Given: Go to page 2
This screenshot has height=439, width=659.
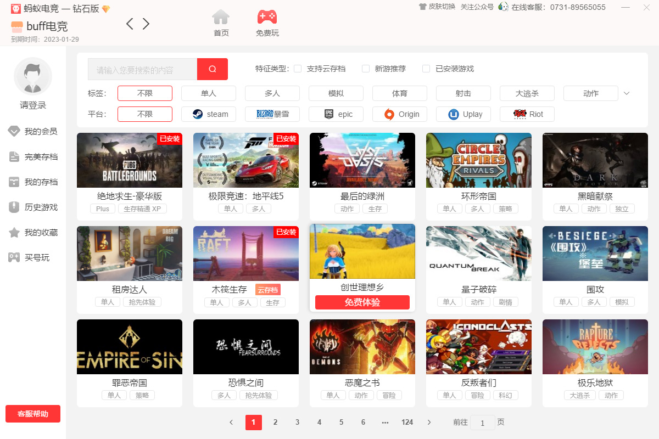Looking at the screenshot, I should (276, 423).
